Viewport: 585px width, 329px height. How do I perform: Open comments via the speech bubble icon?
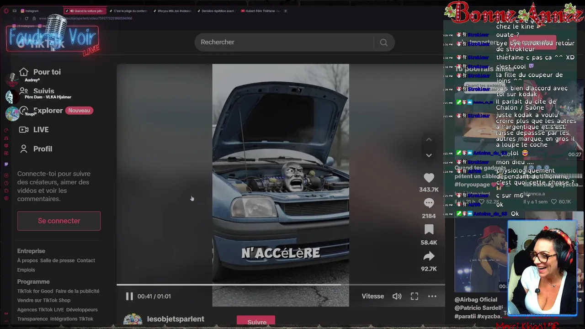(429, 203)
